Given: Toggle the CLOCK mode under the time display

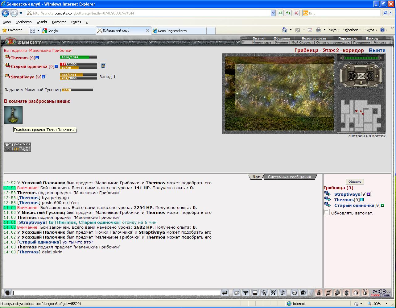Looking at the screenshot, I should (375, 296).
